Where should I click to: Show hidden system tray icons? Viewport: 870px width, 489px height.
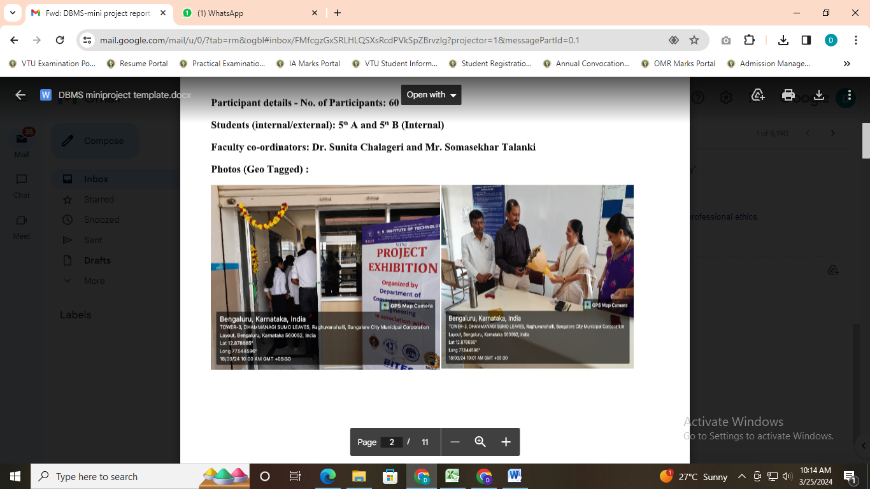click(x=742, y=476)
